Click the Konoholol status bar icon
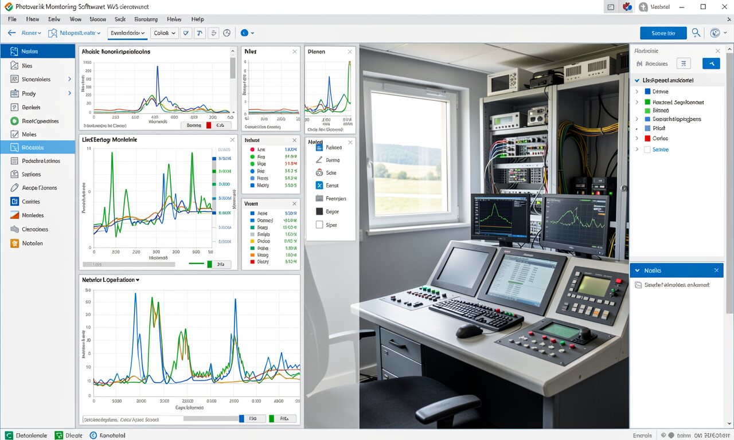Screen dimensions: 734x440 coord(93,435)
